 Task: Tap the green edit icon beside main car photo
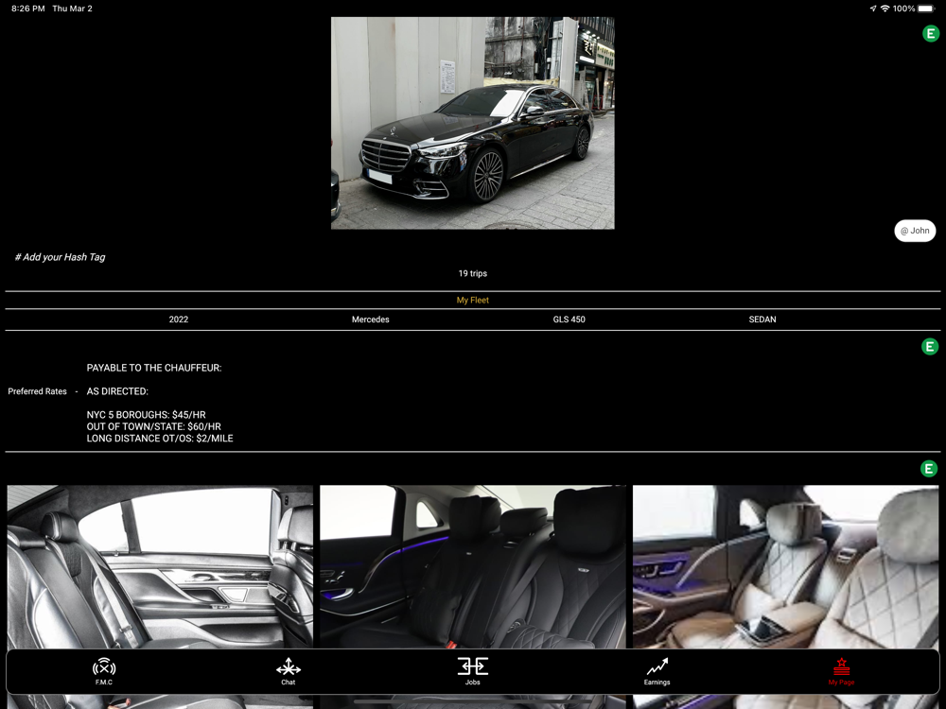(930, 34)
